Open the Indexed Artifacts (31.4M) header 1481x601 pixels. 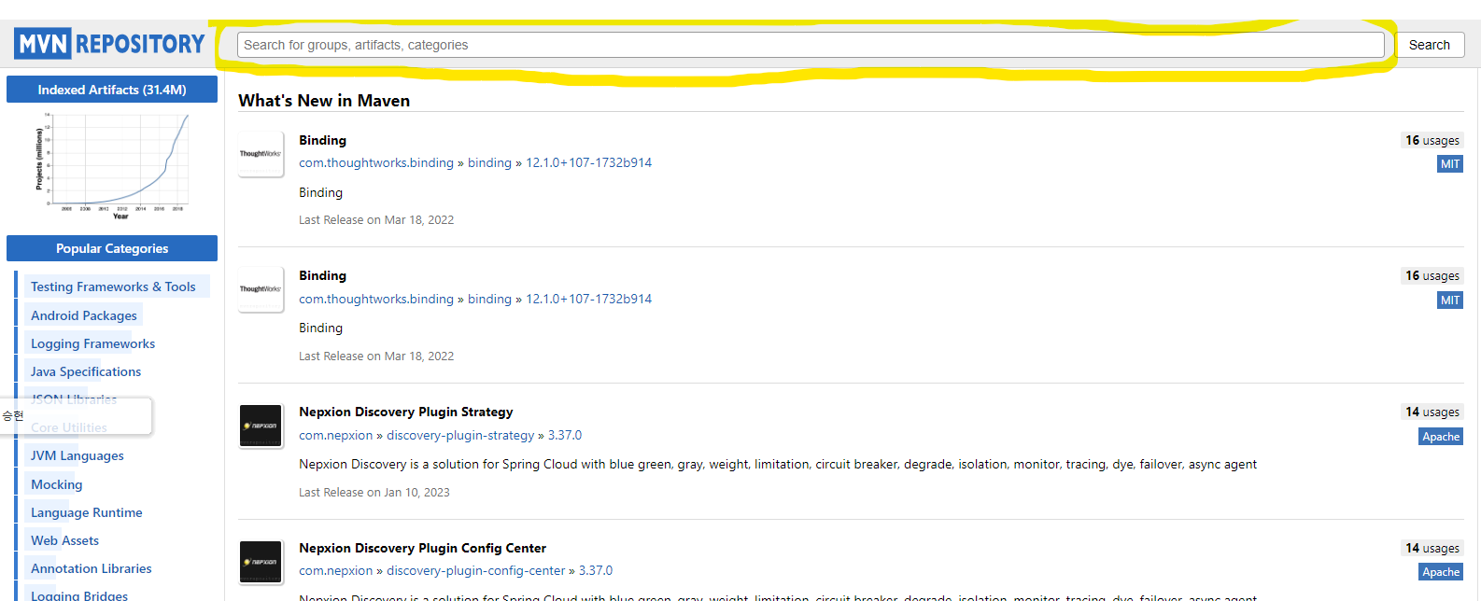click(112, 90)
